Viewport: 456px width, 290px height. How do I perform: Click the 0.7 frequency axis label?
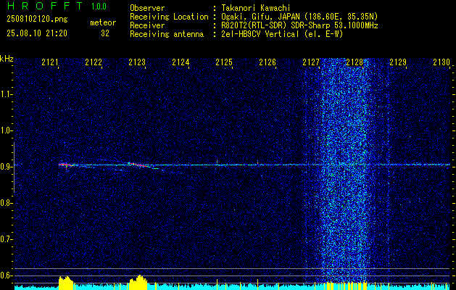(7, 239)
